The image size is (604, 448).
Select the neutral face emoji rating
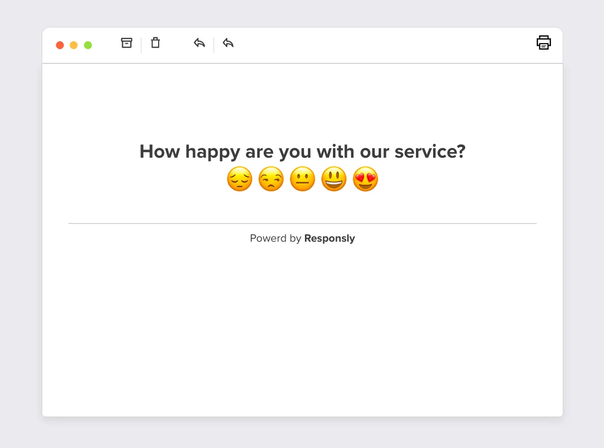click(x=302, y=179)
